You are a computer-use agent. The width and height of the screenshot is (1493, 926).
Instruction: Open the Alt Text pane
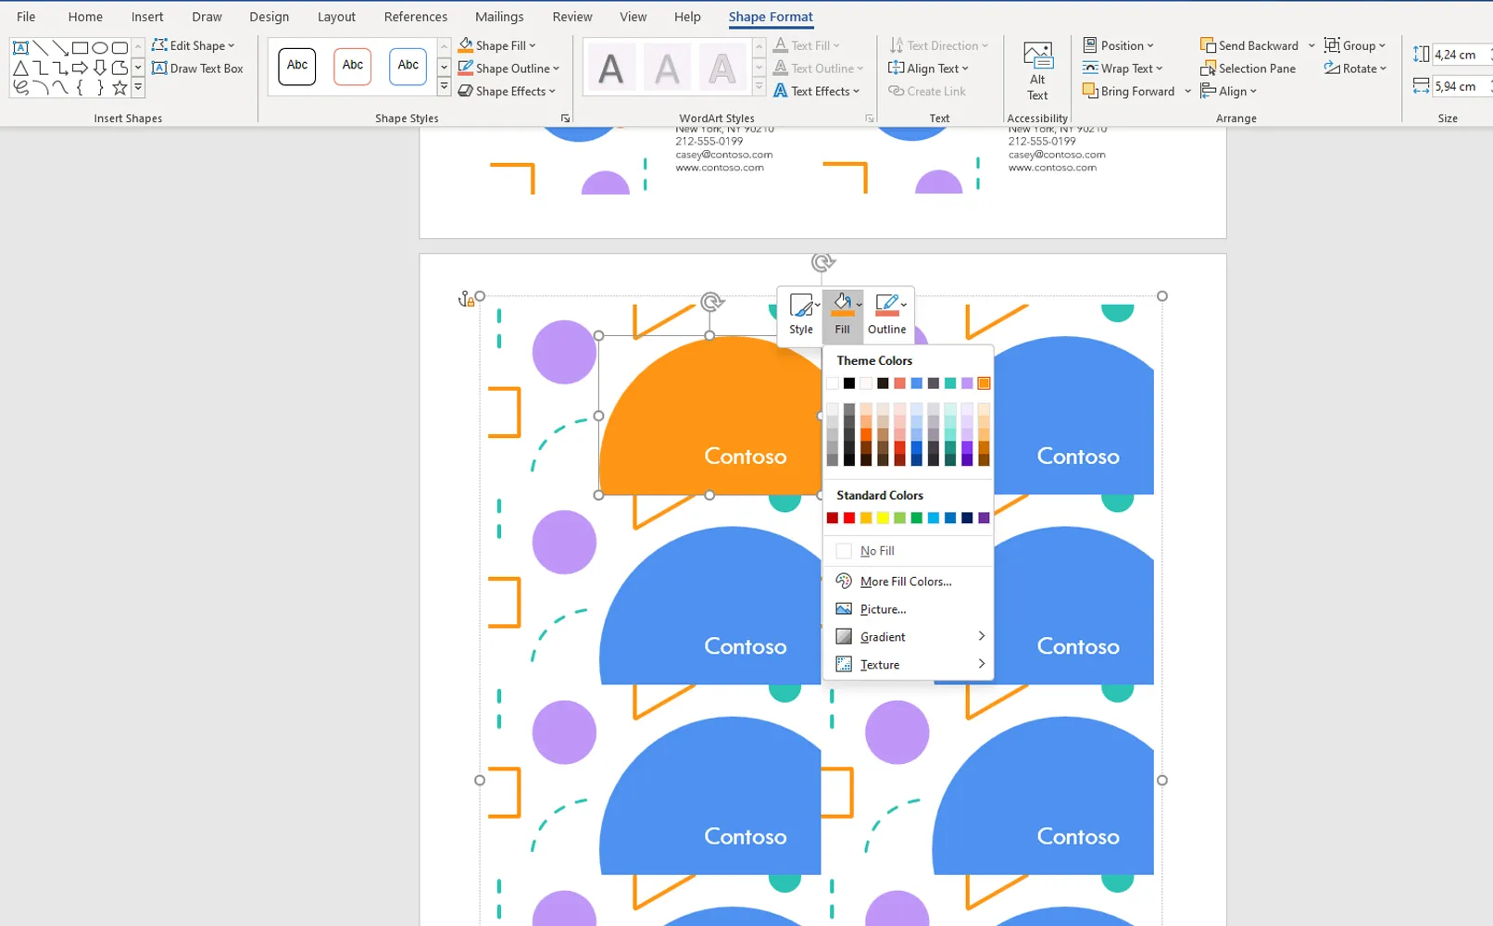coord(1037,71)
